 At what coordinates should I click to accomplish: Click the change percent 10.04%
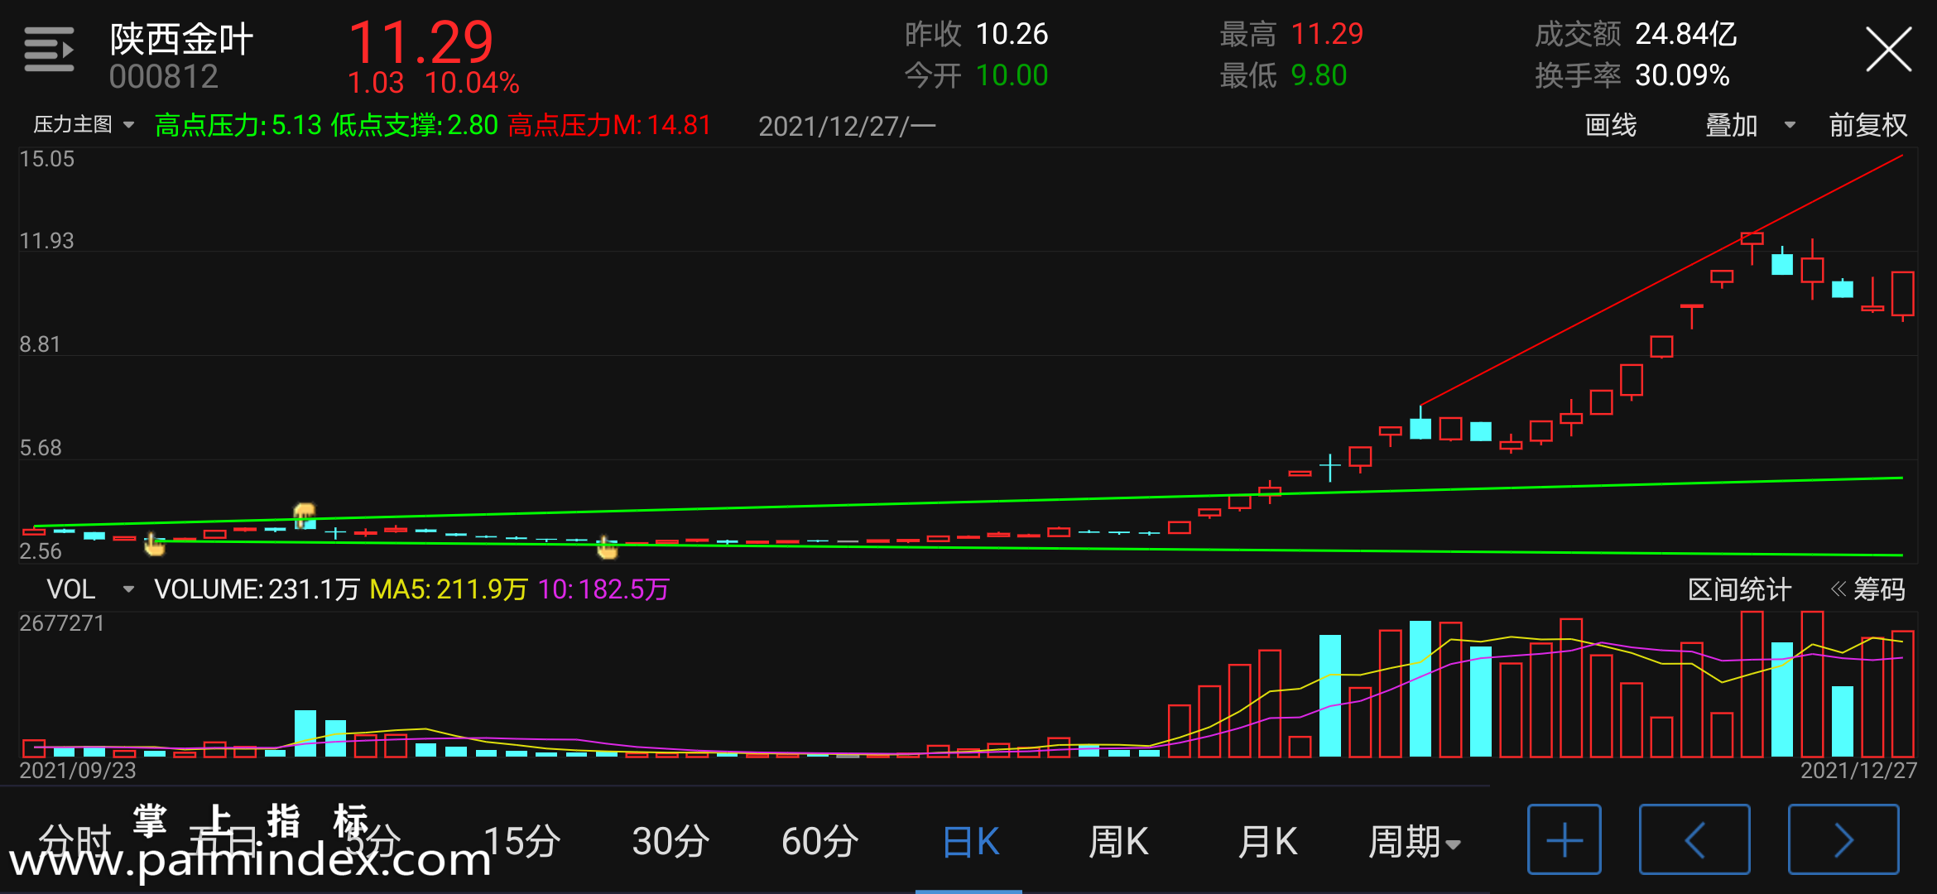click(473, 83)
